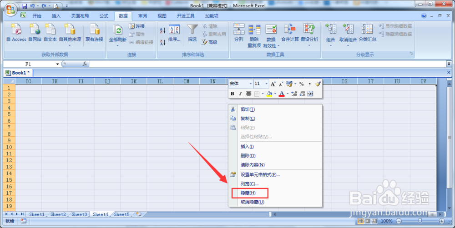This screenshot has width=455, height=228.
Task: Switch to 开始 ribbon tab
Action: click(37, 16)
